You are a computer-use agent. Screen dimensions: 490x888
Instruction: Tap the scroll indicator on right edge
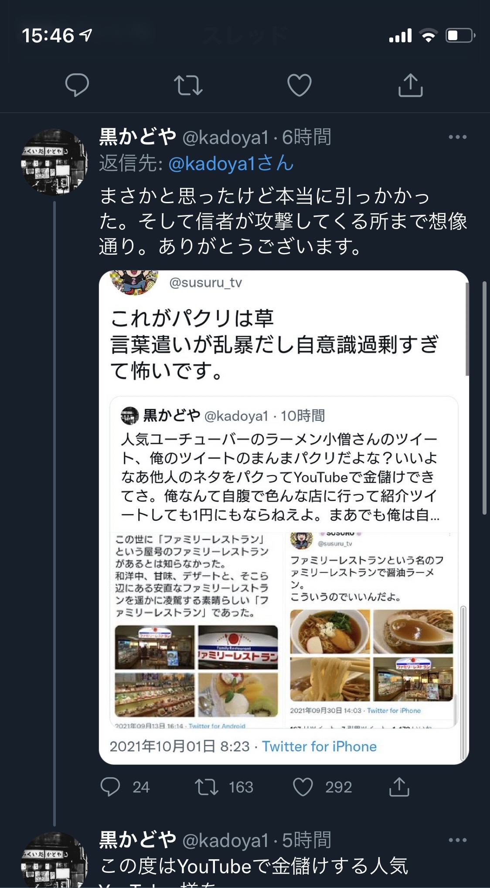[484, 398]
